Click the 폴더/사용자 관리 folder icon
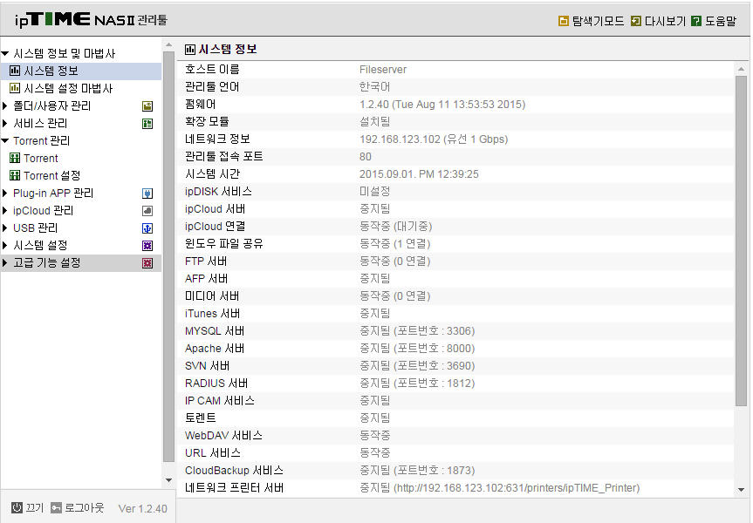This screenshot has width=753, height=523. 147,106
